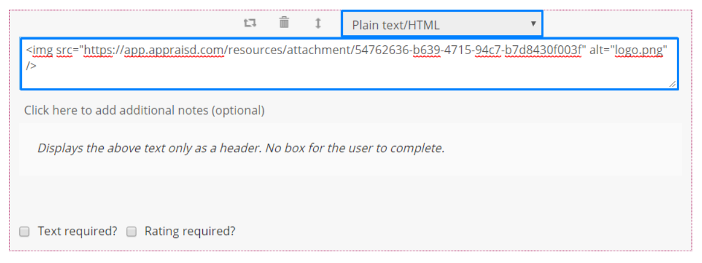Click the vertical move/reorder arrow icon
This screenshot has height=263, width=702.
click(318, 23)
